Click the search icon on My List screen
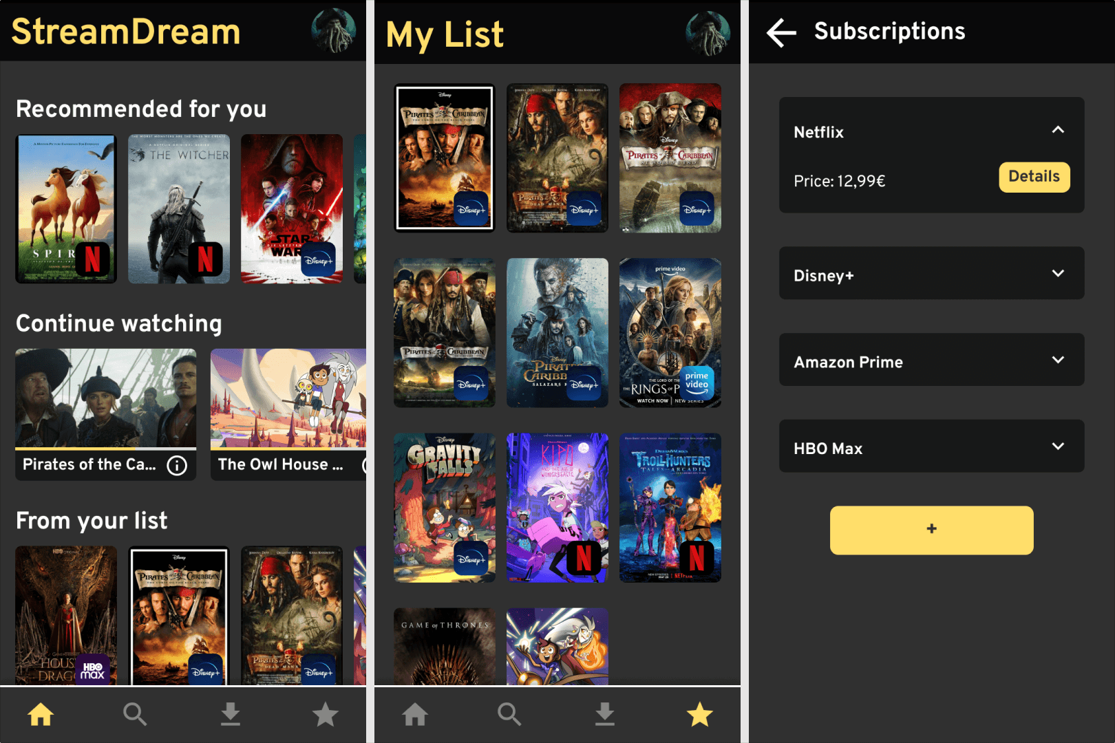 509,715
